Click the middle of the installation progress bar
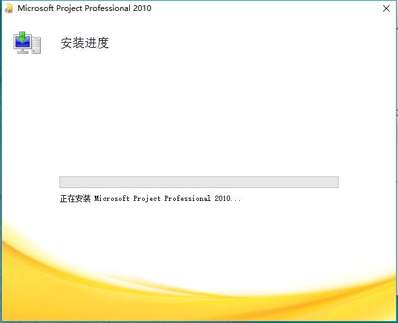This screenshot has height=323, width=398. coord(198,182)
